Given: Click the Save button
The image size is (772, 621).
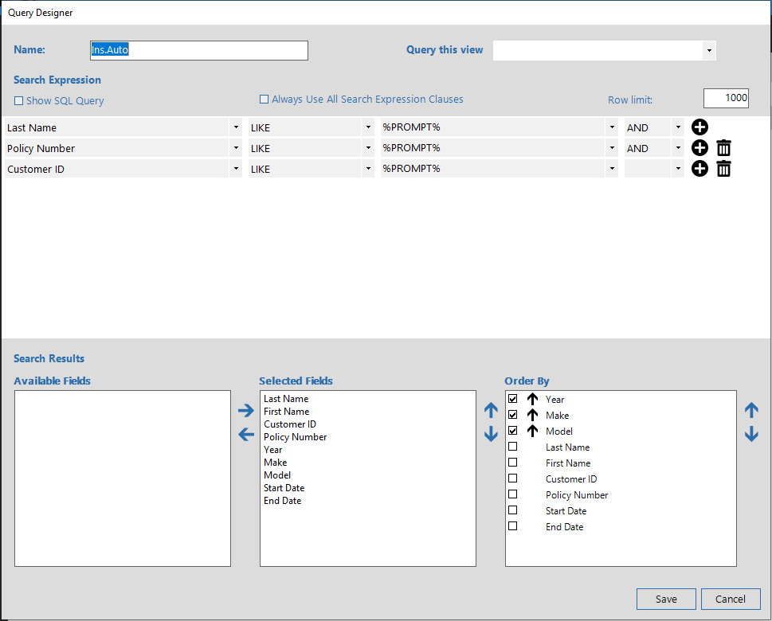Looking at the screenshot, I should 666,600.
